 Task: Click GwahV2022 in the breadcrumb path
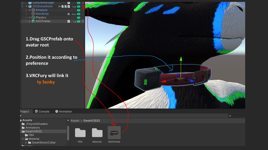(x=92, y=121)
